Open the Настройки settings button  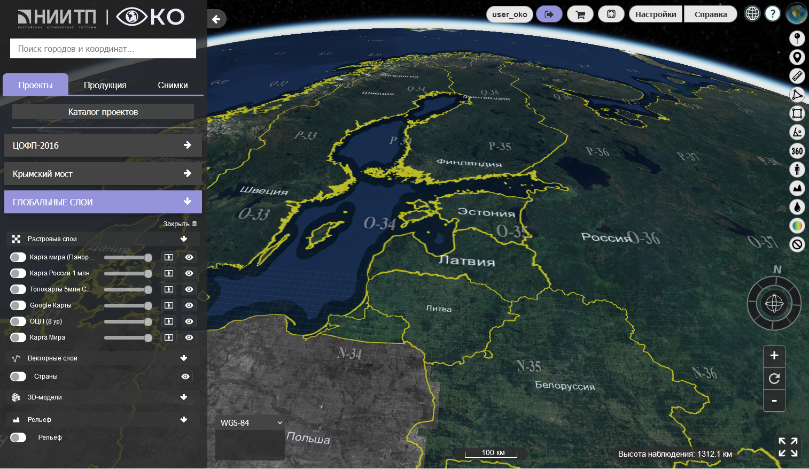point(655,14)
